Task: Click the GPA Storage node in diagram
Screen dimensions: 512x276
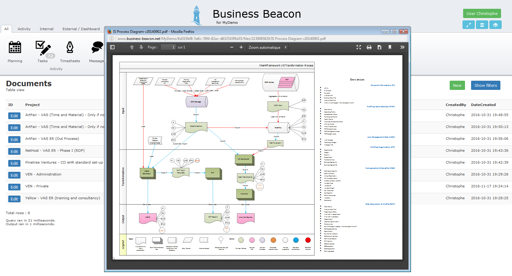Action: pos(197,102)
